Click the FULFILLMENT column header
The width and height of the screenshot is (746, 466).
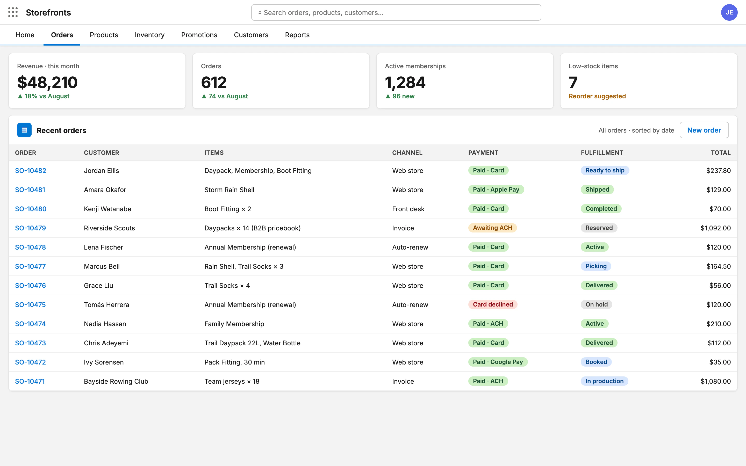click(602, 152)
